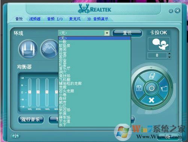Switch to the 混频器 tab
188x142 pixels.
[x=35, y=19]
